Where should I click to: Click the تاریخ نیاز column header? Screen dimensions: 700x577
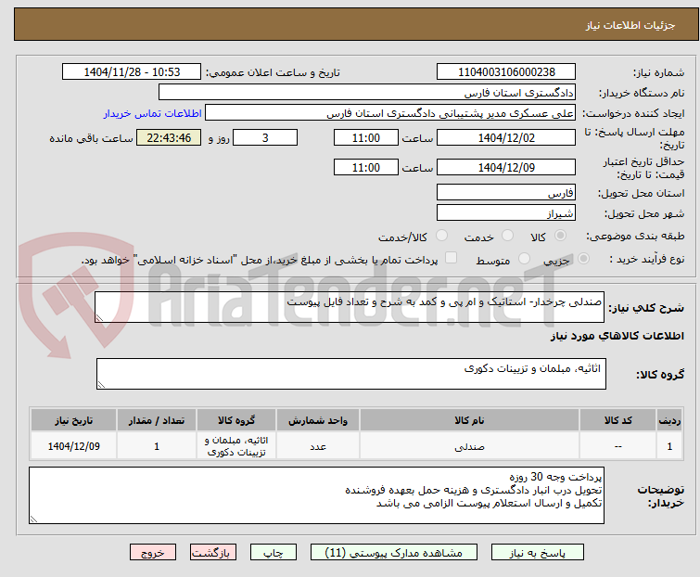click(x=73, y=420)
